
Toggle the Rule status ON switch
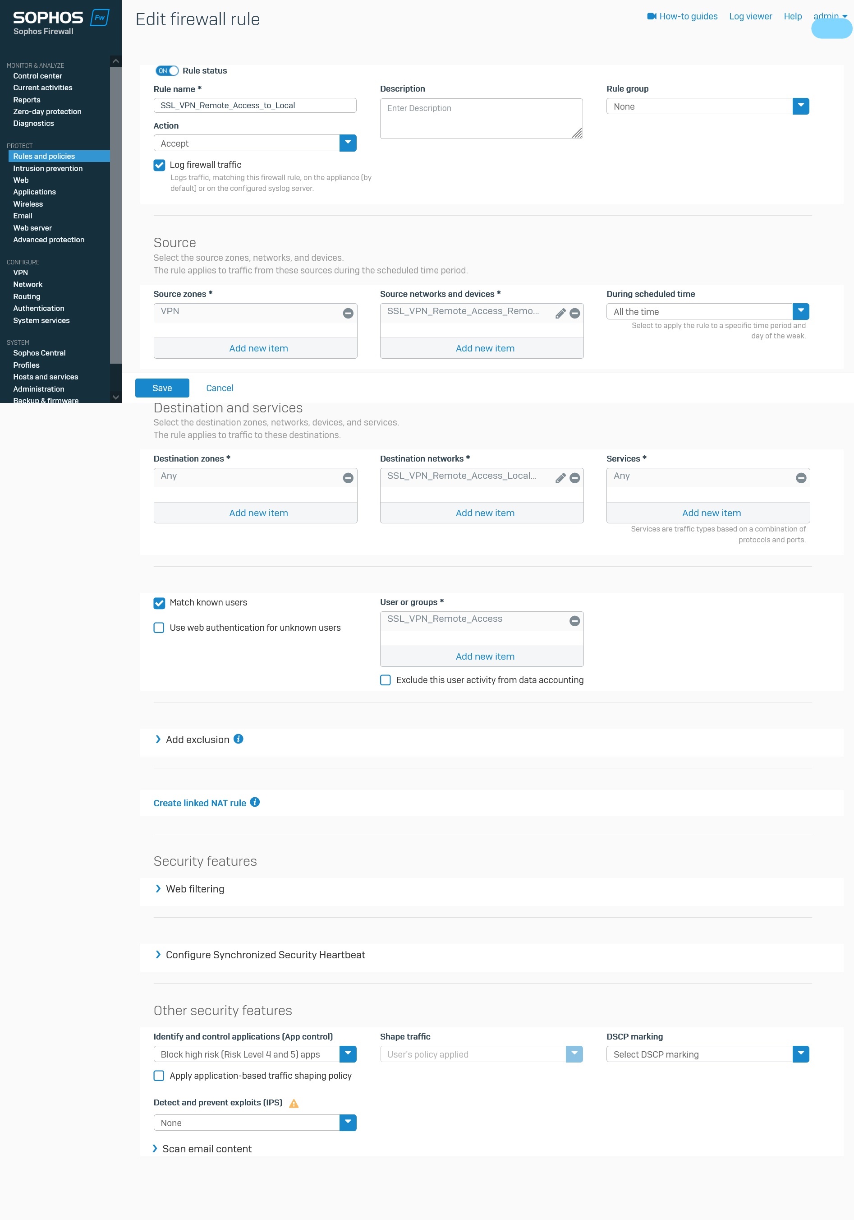click(167, 71)
